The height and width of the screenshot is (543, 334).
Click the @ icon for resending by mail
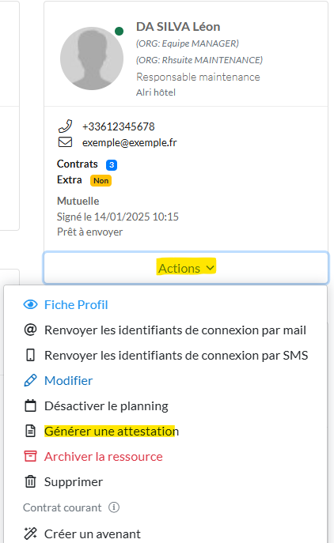click(31, 330)
